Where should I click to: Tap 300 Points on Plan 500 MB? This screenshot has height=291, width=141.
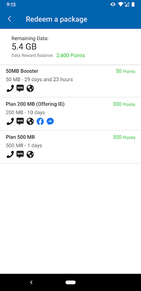point(124,137)
